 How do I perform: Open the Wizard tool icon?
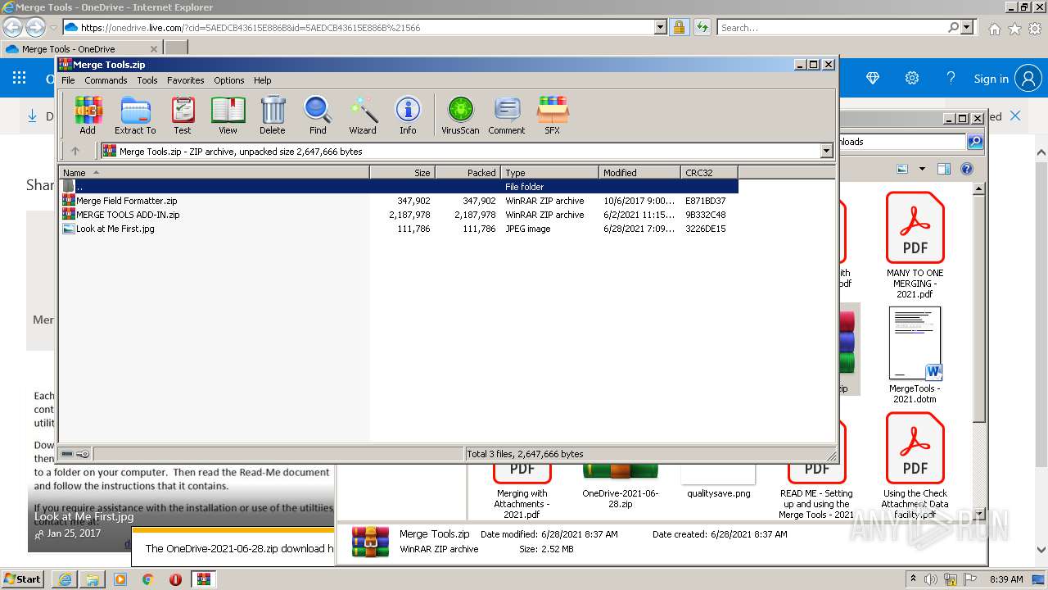click(x=363, y=116)
